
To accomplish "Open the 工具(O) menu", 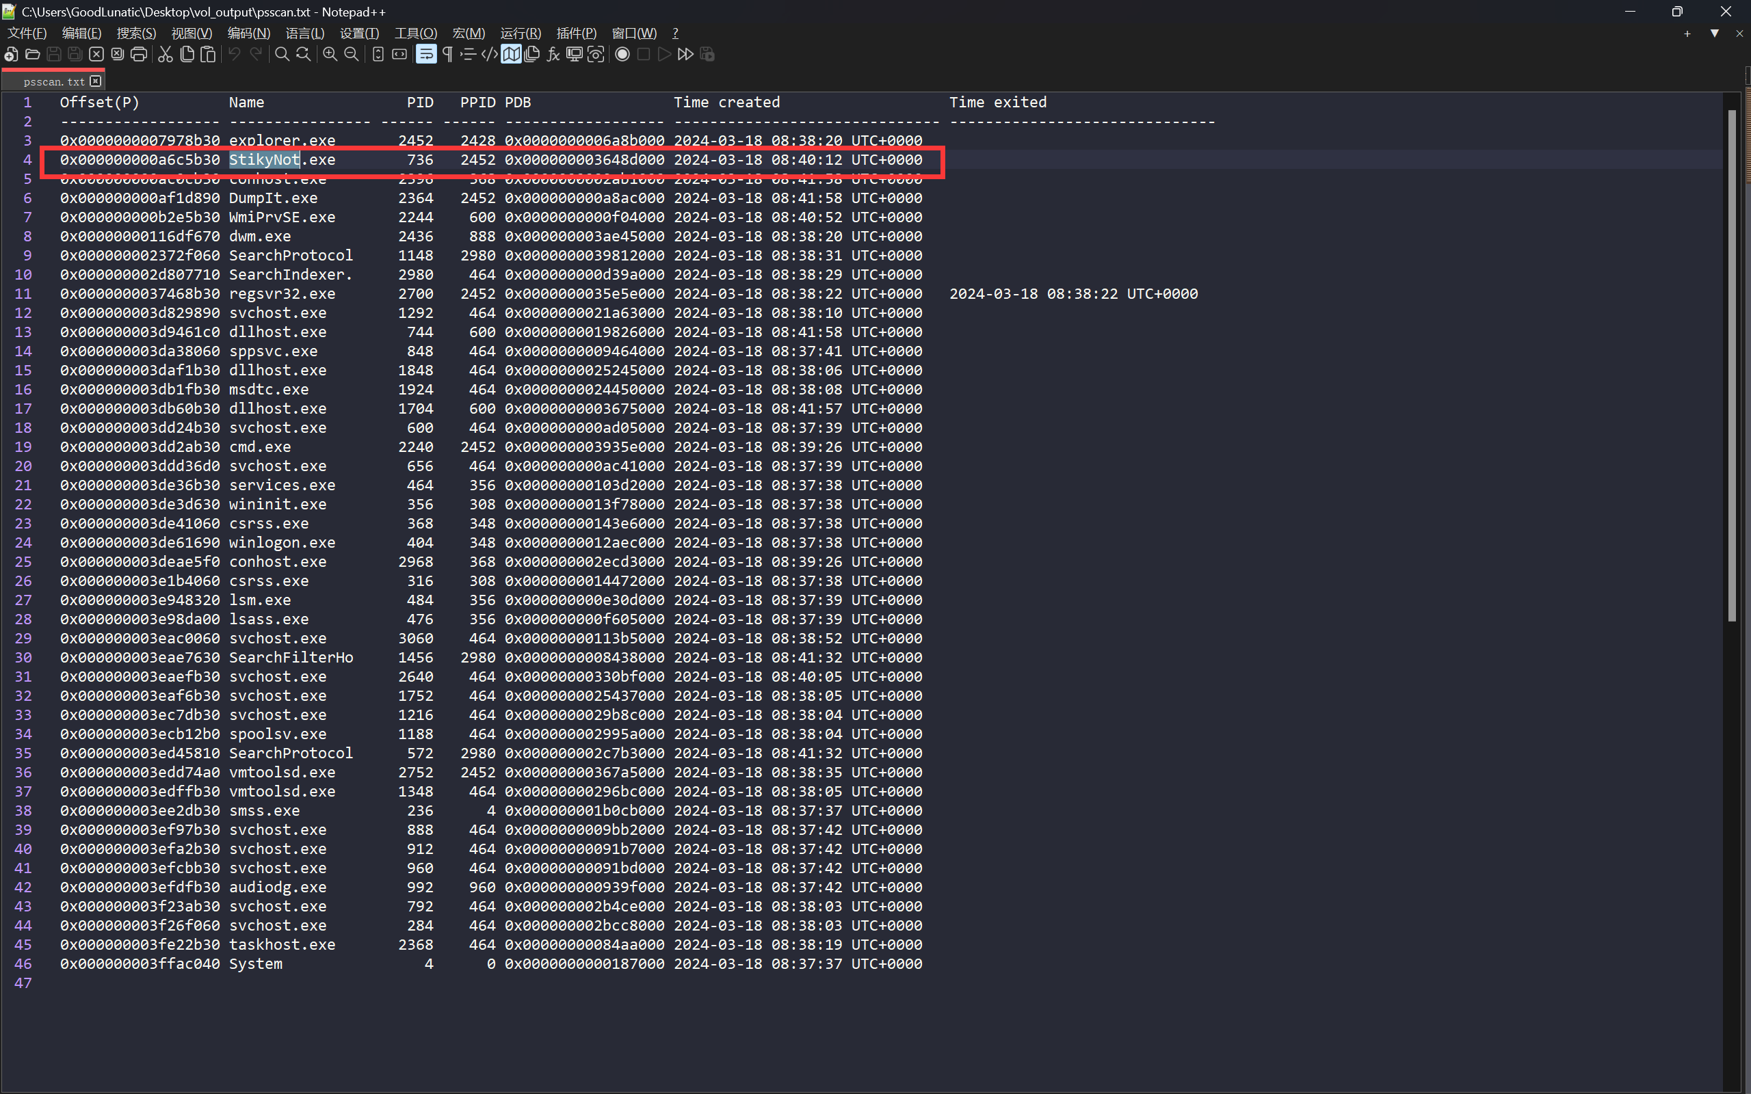I will (416, 34).
